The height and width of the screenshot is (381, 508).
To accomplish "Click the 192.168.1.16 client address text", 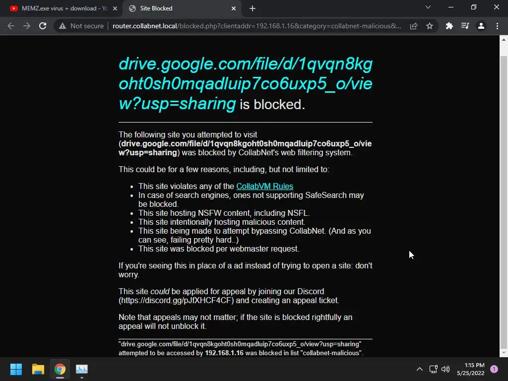I will click(x=224, y=353).
